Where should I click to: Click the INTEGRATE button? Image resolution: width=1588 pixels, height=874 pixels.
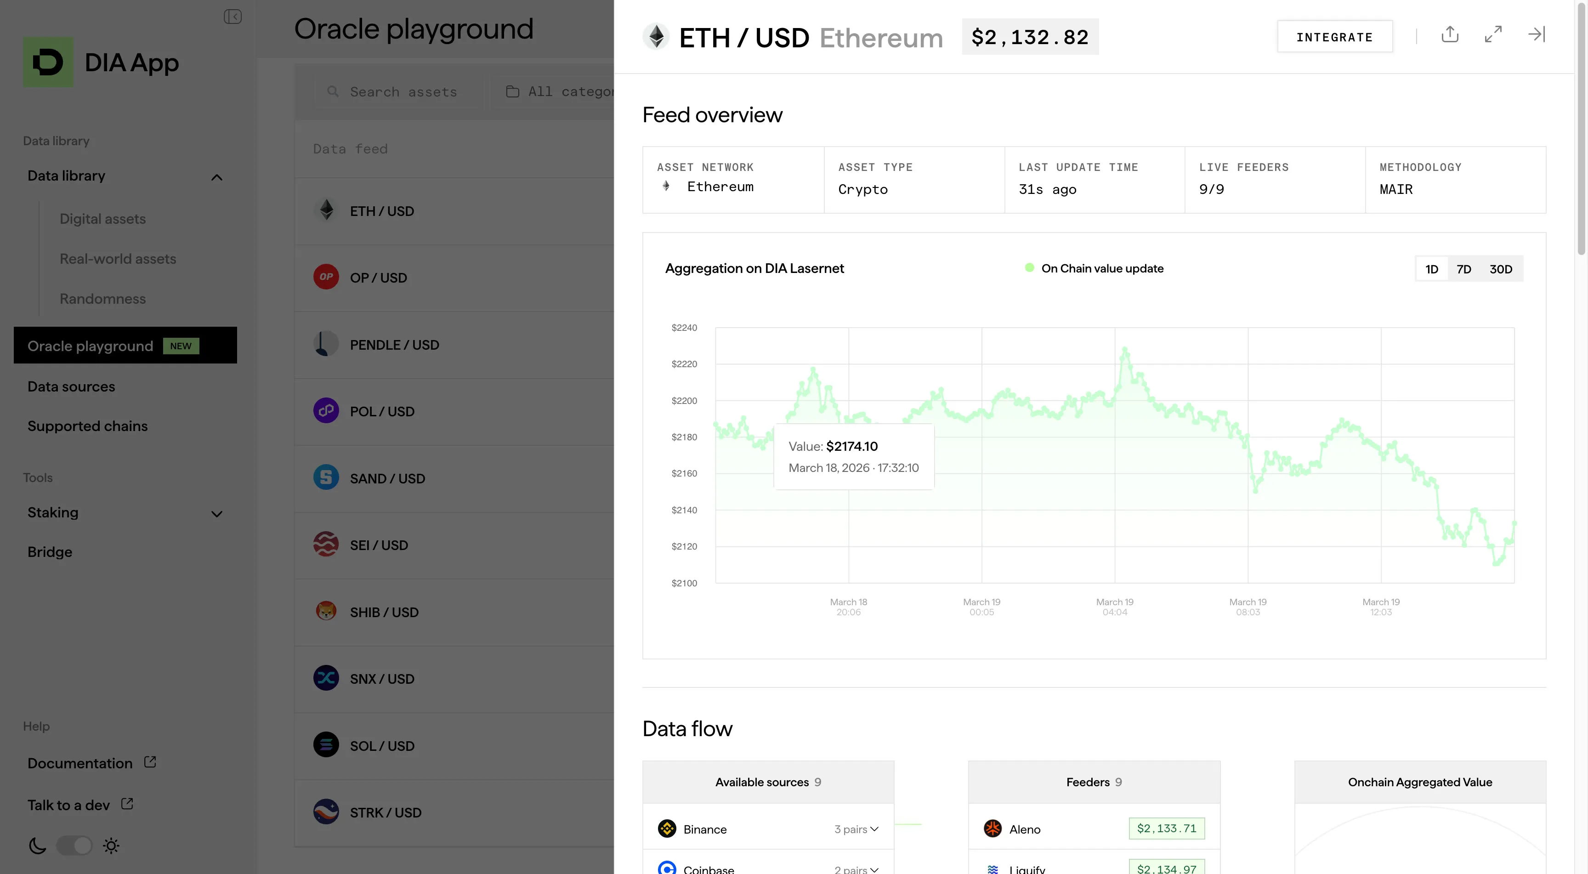[x=1335, y=37]
